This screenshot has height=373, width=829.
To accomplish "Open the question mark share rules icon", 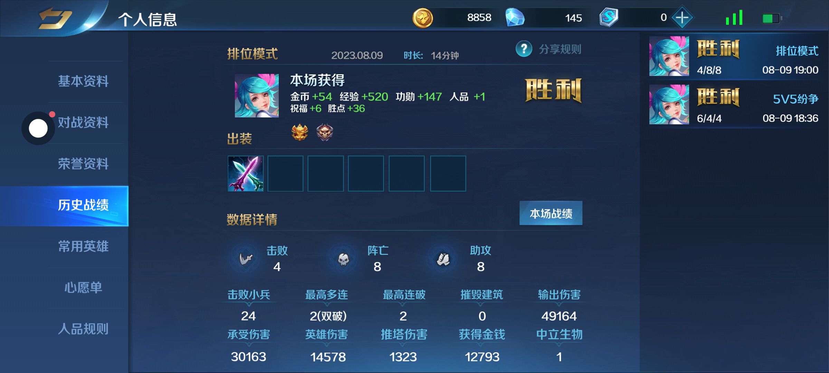I will 524,49.
